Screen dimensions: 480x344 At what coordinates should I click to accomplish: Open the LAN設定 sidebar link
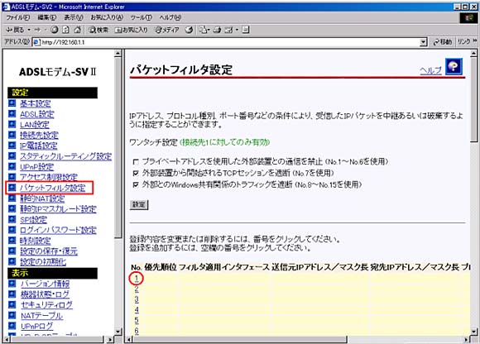coord(35,125)
